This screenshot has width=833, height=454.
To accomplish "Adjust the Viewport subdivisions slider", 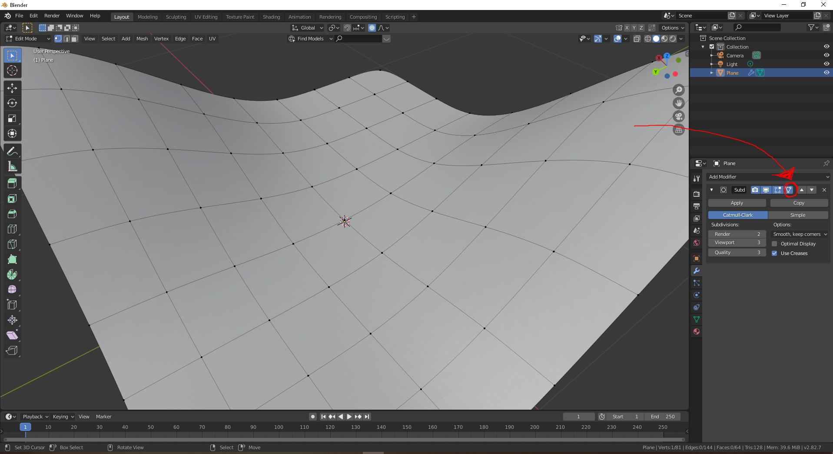I will (x=737, y=242).
